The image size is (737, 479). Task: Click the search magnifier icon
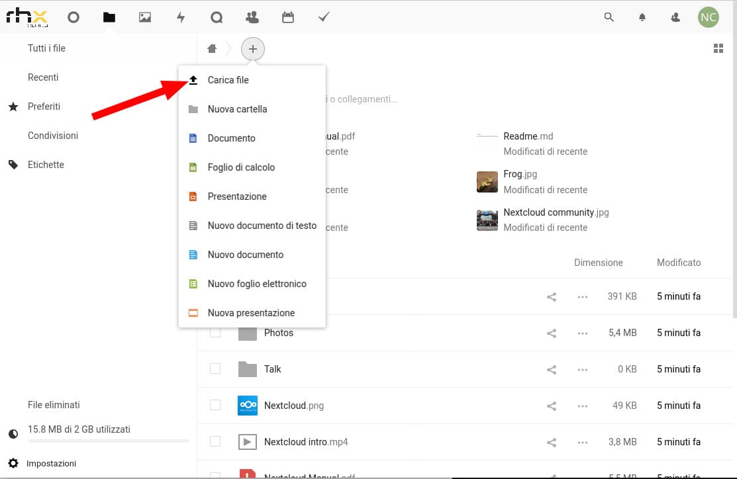pos(609,17)
